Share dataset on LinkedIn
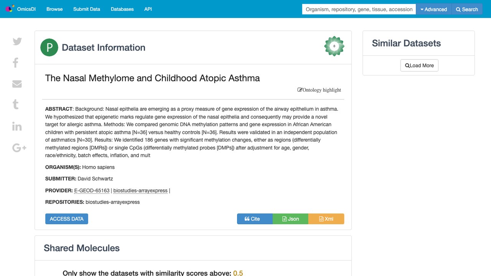 click(17, 127)
